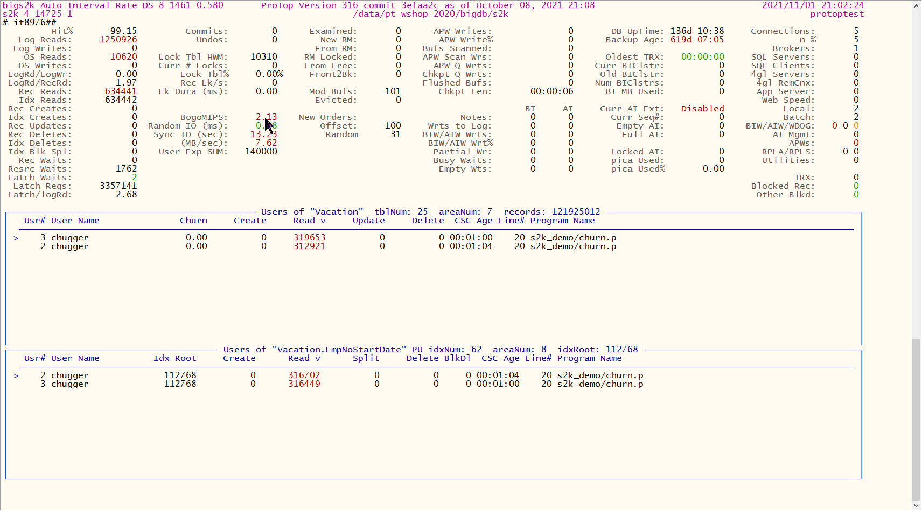
Task: Click the Connections label
Action: tap(783, 31)
